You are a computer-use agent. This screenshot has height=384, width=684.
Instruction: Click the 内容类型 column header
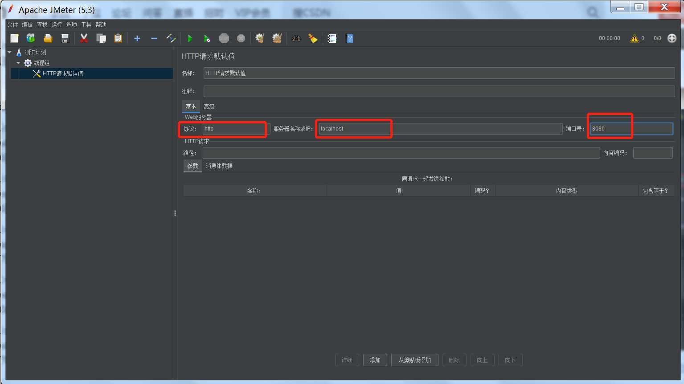[566, 191]
